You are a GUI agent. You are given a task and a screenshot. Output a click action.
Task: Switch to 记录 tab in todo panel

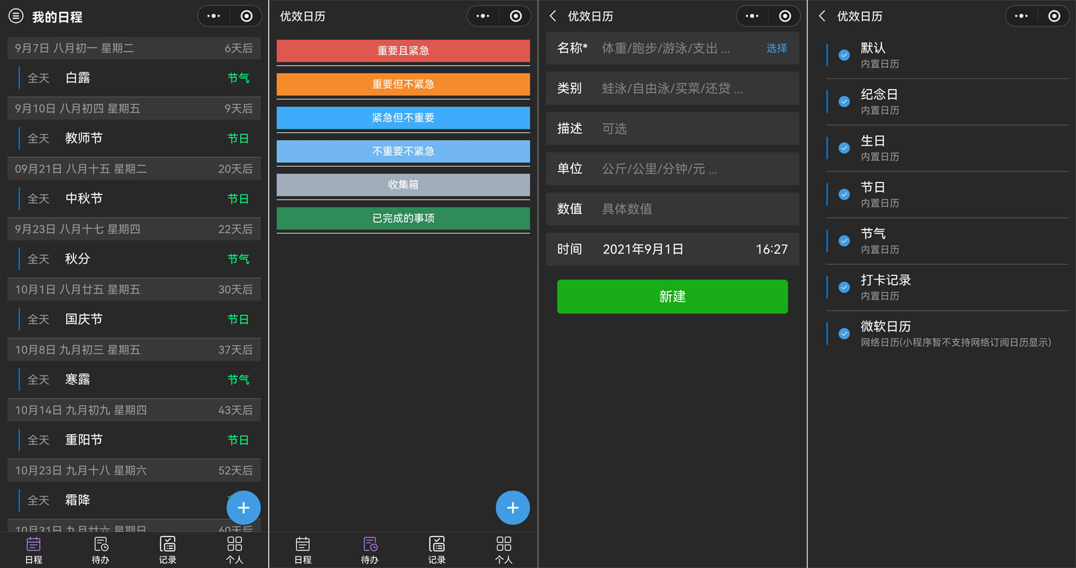tap(436, 550)
